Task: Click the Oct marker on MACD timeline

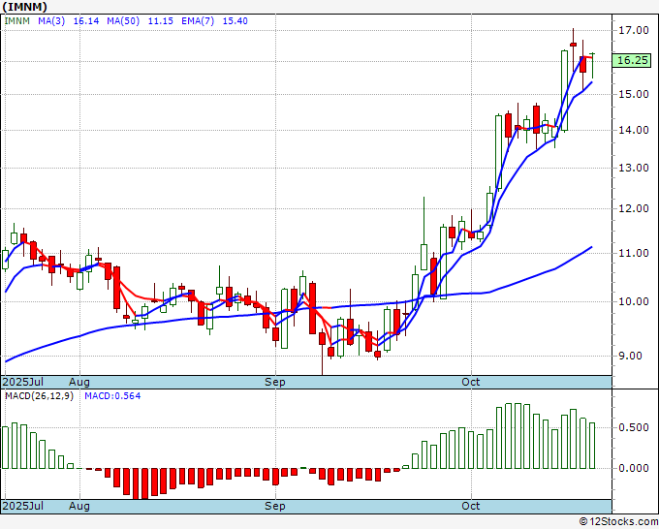Action: tap(471, 506)
